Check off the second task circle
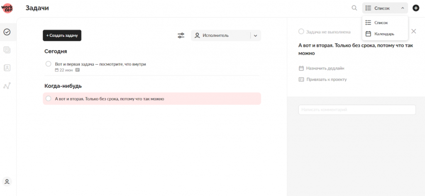 (x=48, y=99)
